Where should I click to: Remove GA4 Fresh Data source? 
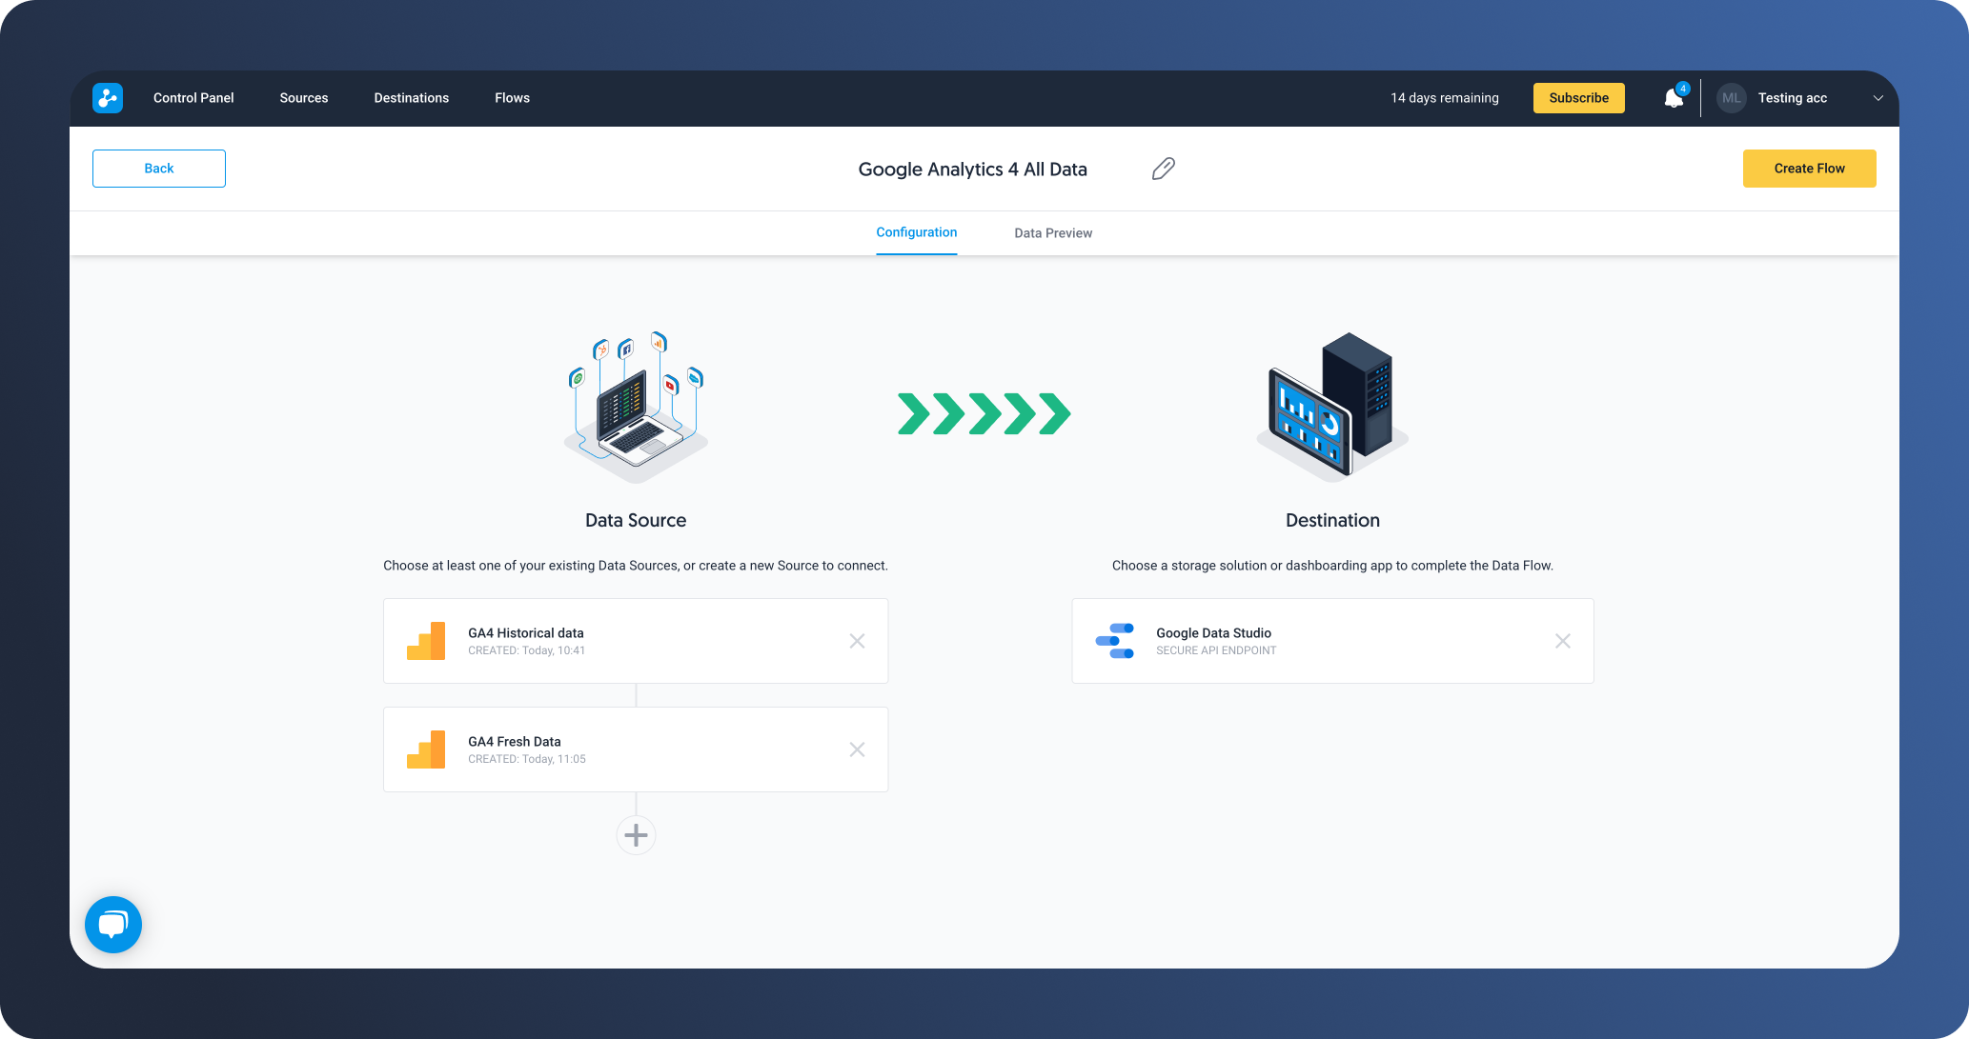tap(857, 749)
